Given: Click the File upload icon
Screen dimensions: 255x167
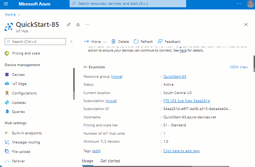Looking at the screenshot, I should click(x=7, y=151).
